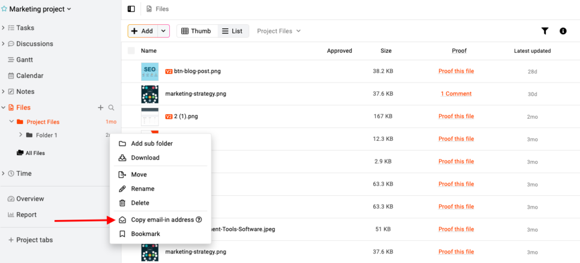Screen dimensions: 580x263
Task: Click the filter funnel icon
Action: 545,31
